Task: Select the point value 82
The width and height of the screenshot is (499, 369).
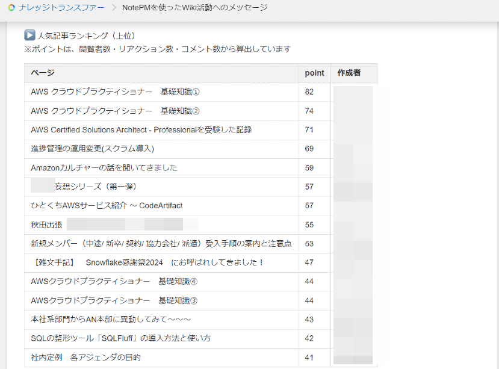Action: point(309,92)
